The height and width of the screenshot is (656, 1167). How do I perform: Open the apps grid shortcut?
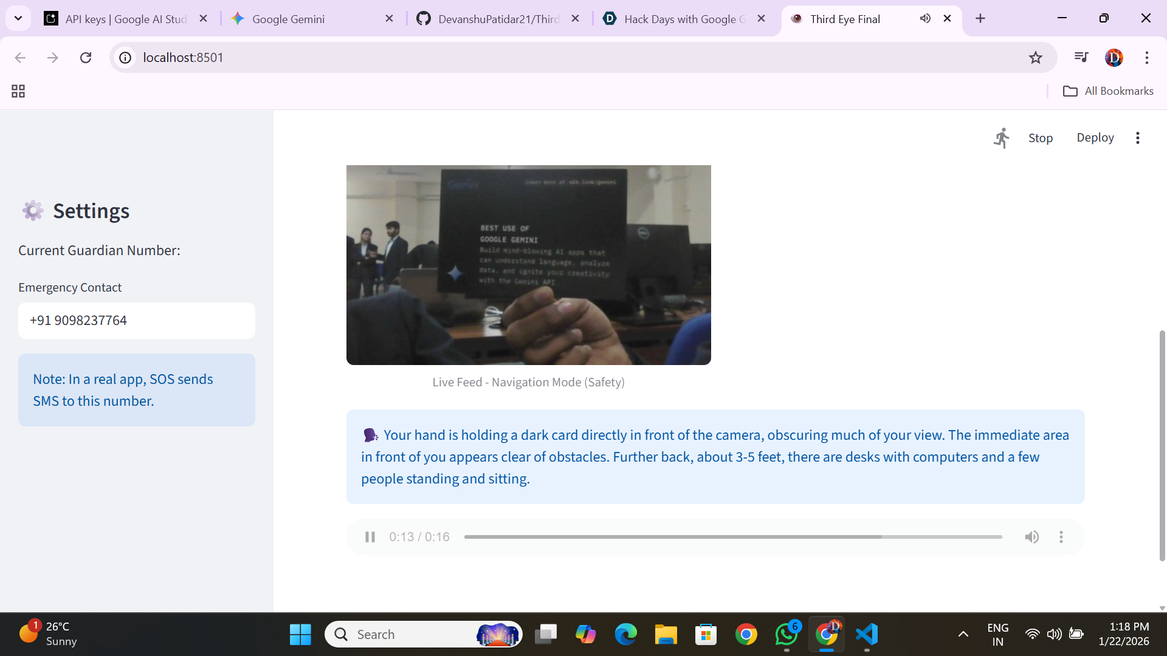click(18, 91)
